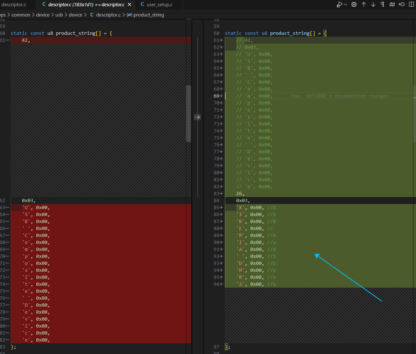Click the '2', 0x00 line in right pane
Screen dimensions: 416x354
pyautogui.click(x=256, y=284)
